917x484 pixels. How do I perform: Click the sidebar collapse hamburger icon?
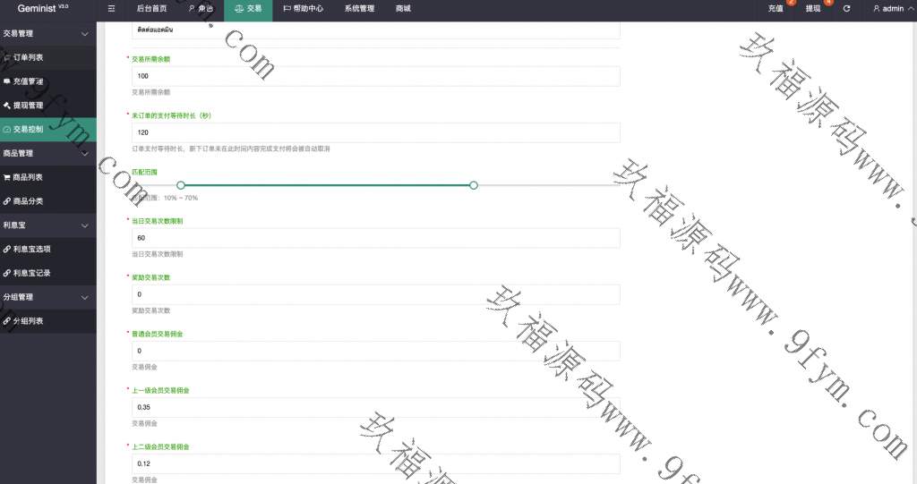point(111,8)
